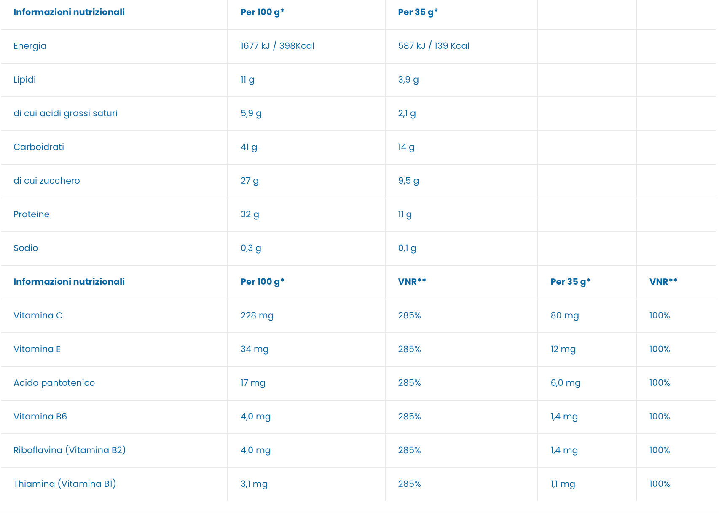Click the di cui acidi grassi saturi label
This screenshot has width=719, height=513.
[65, 113]
